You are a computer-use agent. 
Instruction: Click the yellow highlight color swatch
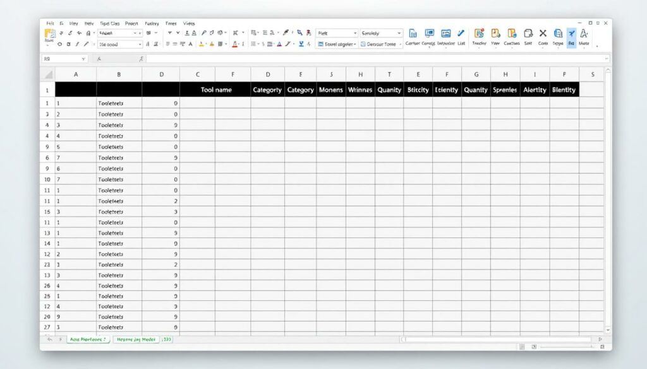tap(202, 44)
